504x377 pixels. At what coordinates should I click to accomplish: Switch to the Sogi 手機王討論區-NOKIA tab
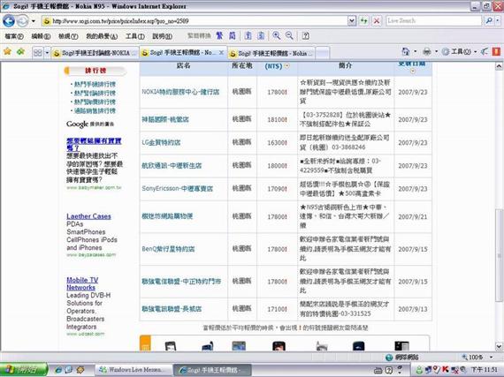click(x=95, y=53)
